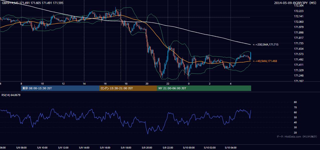Click the 5/9 22:00 time axis label
This screenshot has height=150, width=320.
168,147
